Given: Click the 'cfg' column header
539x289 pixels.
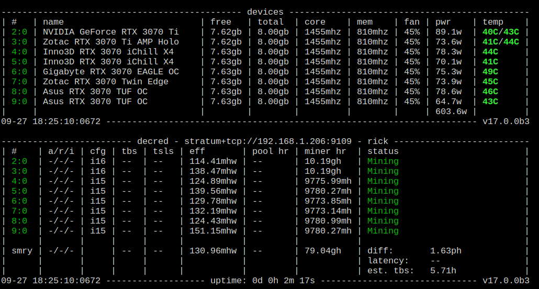Looking at the screenshot, I should pos(98,152).
